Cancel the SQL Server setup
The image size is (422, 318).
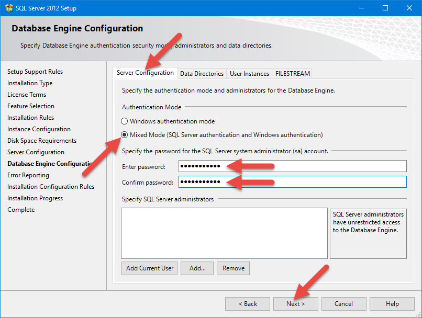pos(343,304)
